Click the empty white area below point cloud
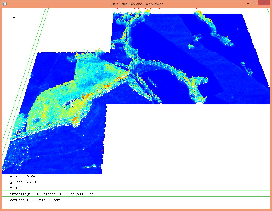Viewport: 272px width, 211px height. coord(183,144)
